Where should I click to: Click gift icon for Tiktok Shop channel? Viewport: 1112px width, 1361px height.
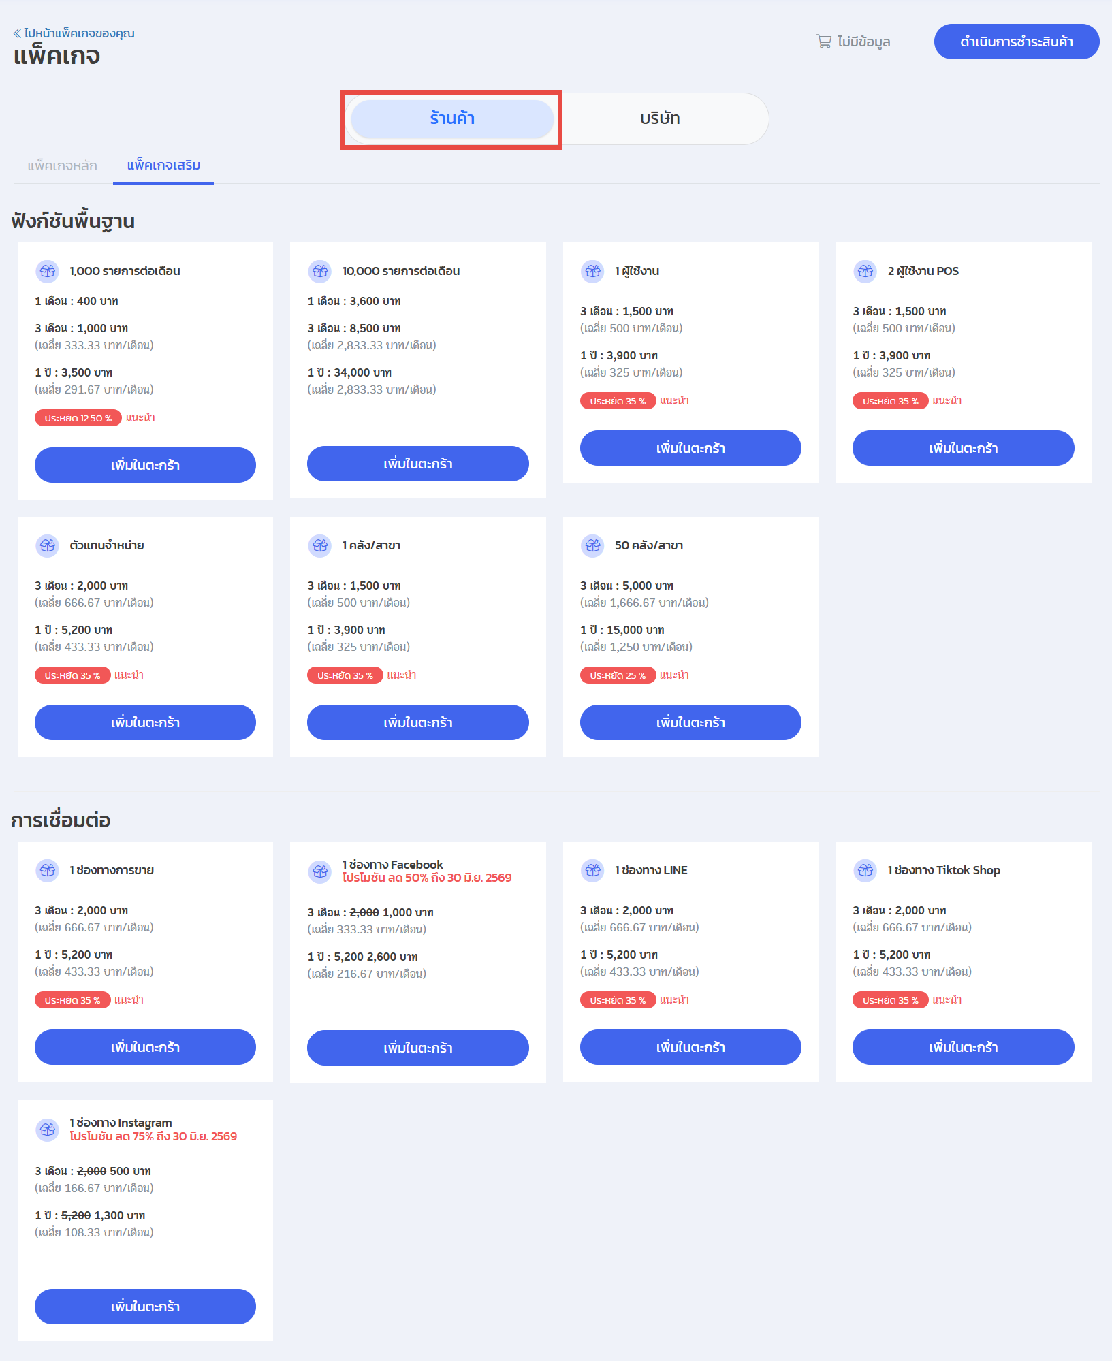coord(865,870)
